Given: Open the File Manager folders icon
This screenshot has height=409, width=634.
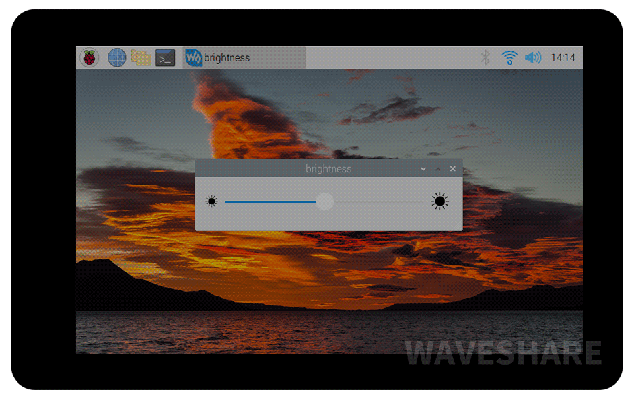Looking at the screenshot, I should (141, 58).
